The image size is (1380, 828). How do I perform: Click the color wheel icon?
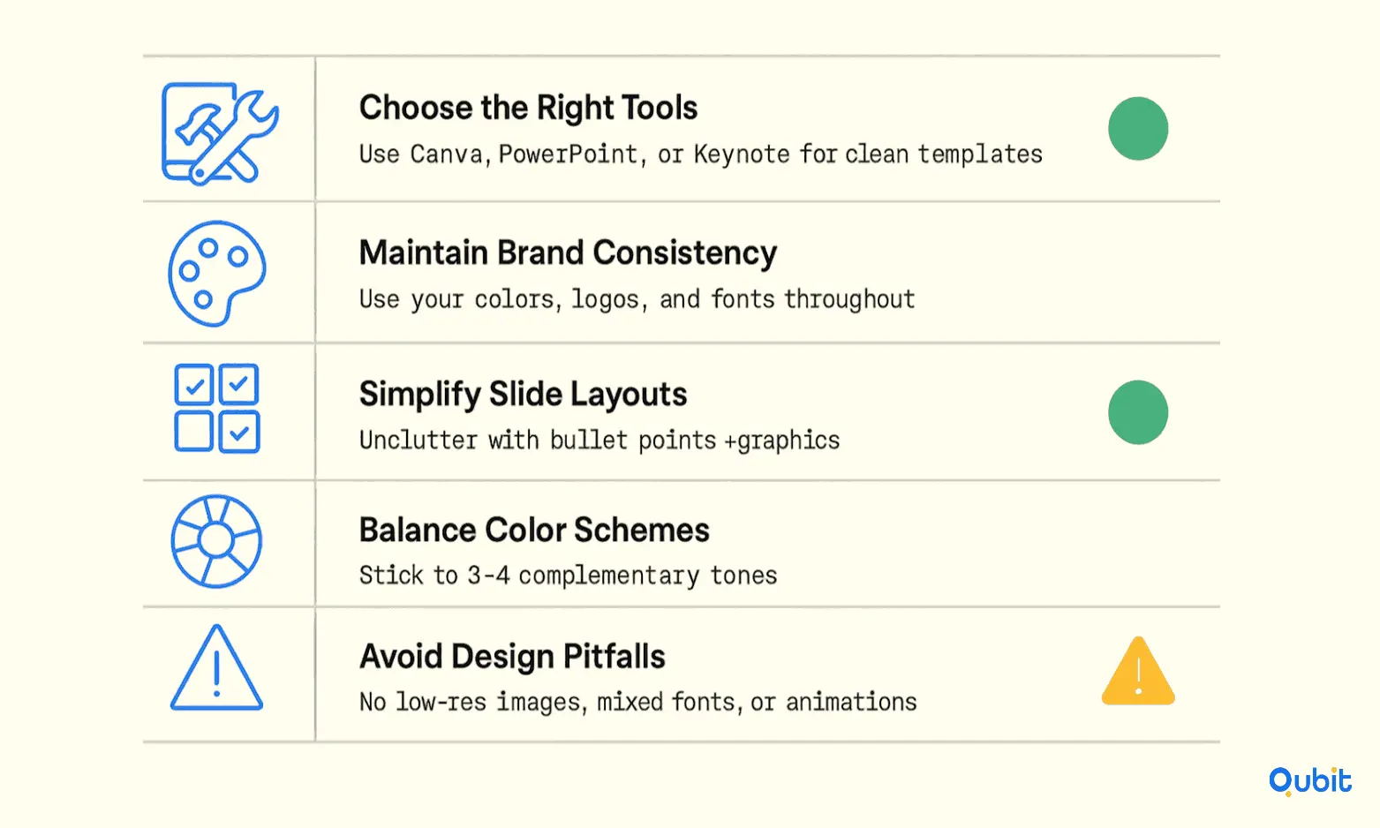coord(216,541)
